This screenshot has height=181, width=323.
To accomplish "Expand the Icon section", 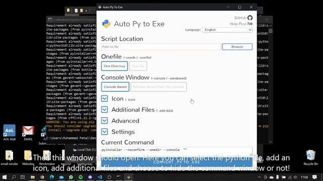I will coord(104,99).
